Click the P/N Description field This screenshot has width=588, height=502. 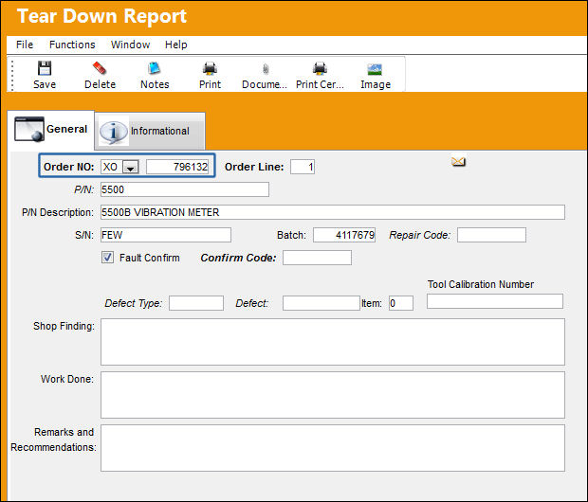333,212
